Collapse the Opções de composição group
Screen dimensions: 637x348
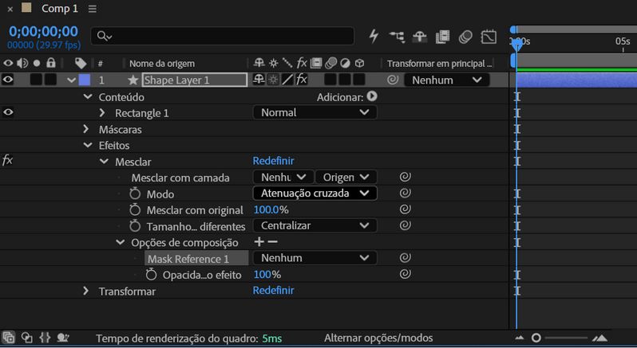pyautogui.click(x=121, y=242)
